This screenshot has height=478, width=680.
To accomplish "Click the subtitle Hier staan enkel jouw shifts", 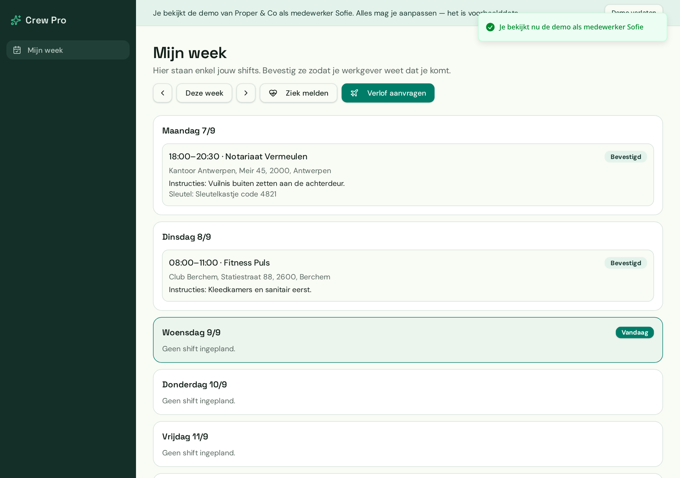I will pyautogui.click(x=302, y=70).
